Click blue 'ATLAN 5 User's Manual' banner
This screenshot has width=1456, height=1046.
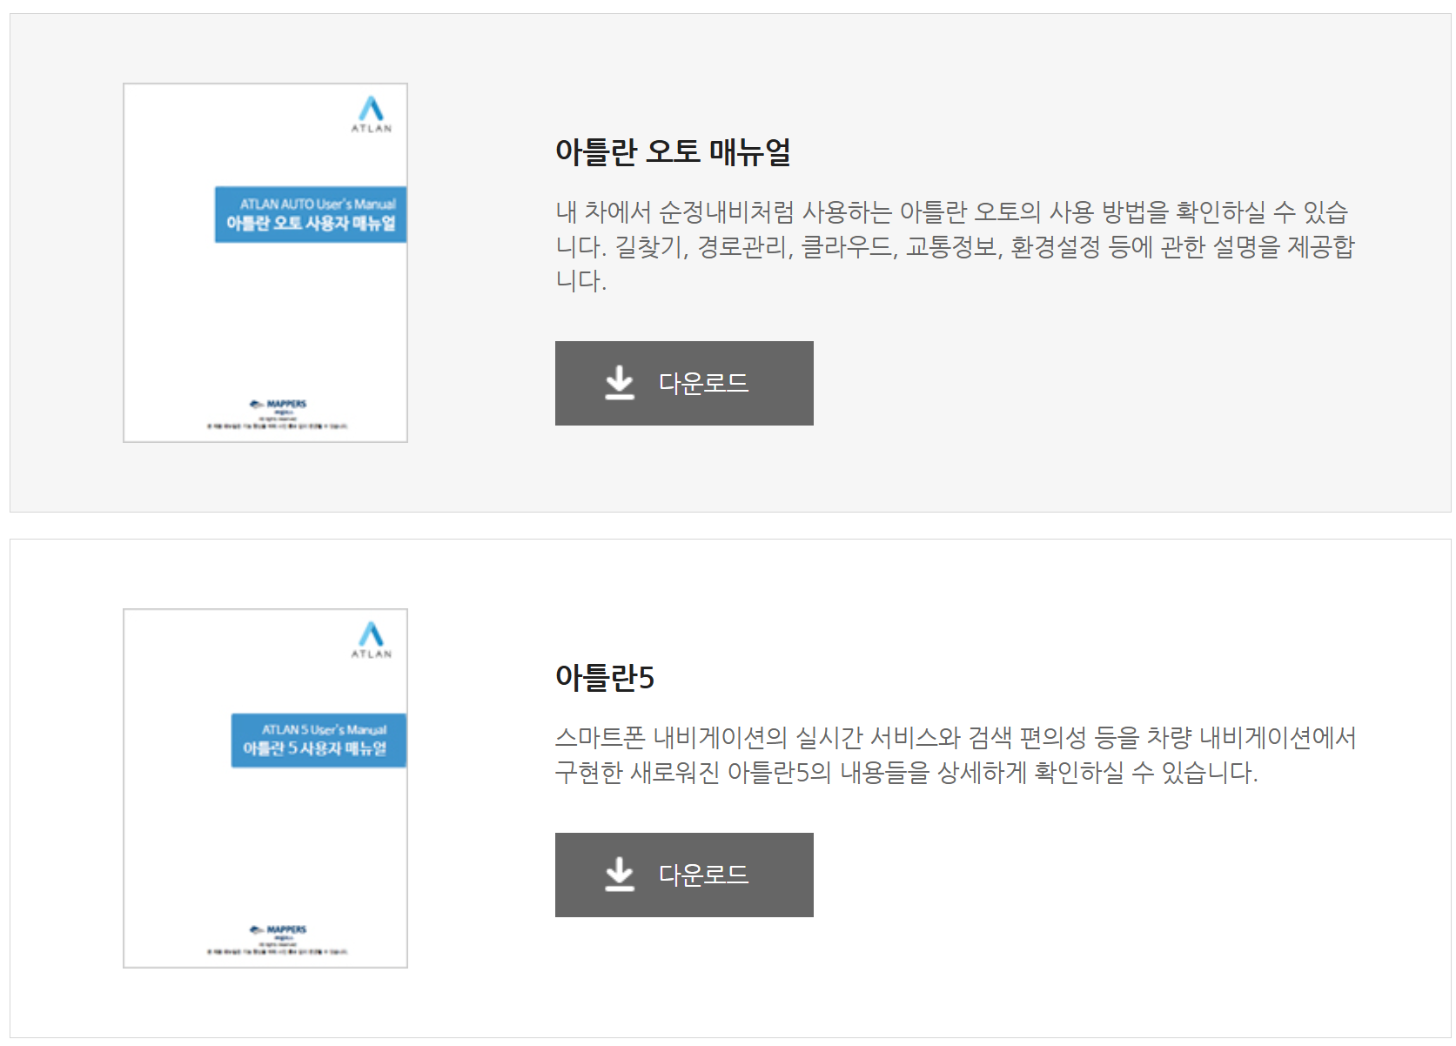(319, 741)
